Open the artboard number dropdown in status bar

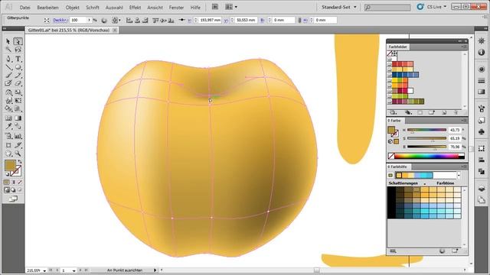click(73, 270)
